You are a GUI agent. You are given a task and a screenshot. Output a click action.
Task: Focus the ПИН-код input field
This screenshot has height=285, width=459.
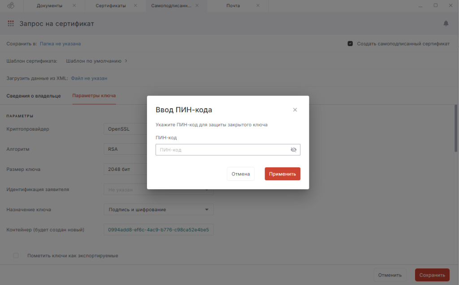(228, 150)
